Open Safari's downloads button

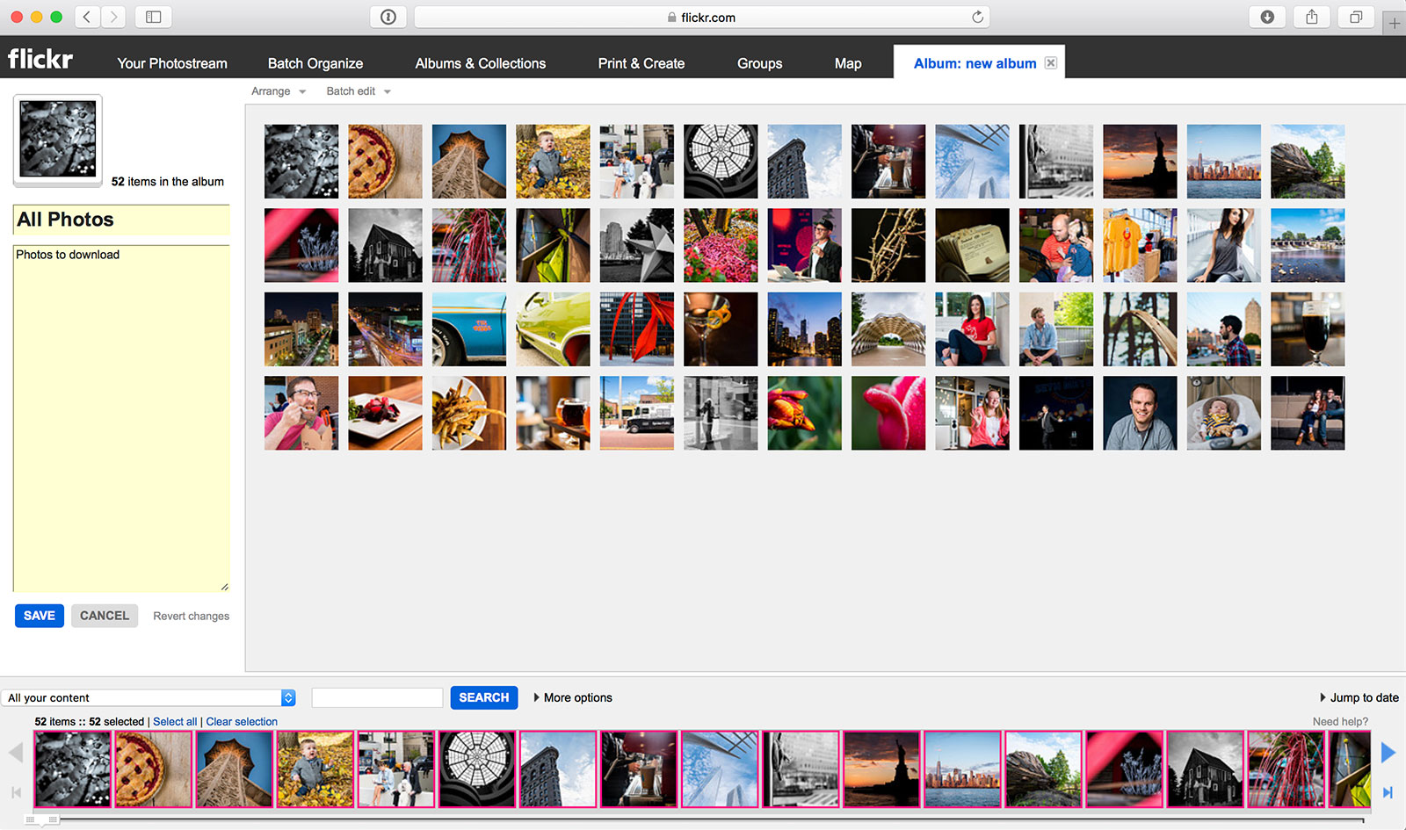coord(1267,17)
